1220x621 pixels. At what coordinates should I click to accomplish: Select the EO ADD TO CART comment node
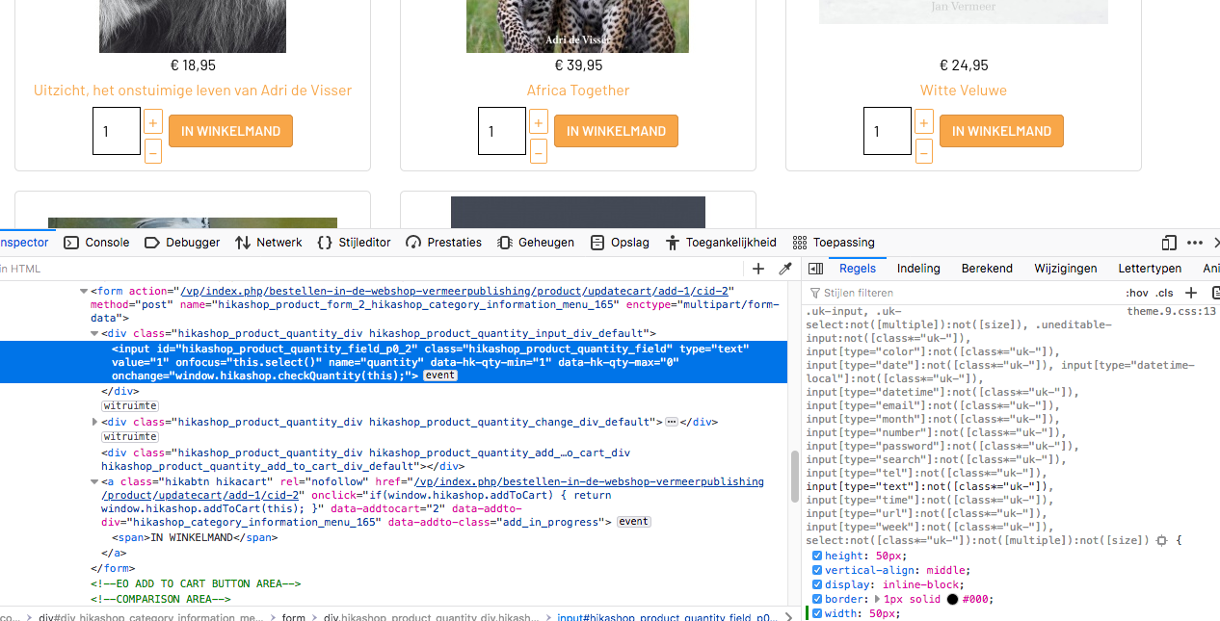click(197, 583)
